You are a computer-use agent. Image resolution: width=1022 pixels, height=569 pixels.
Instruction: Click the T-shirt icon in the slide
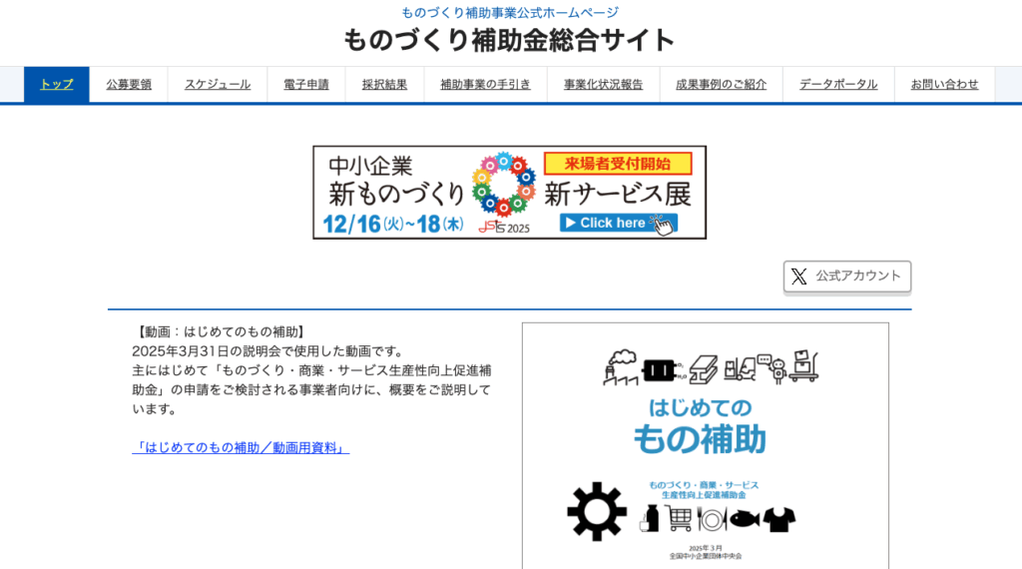click(779, 519)
